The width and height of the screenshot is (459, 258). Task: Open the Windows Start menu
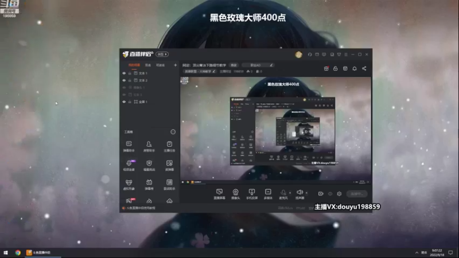(6, 252)
